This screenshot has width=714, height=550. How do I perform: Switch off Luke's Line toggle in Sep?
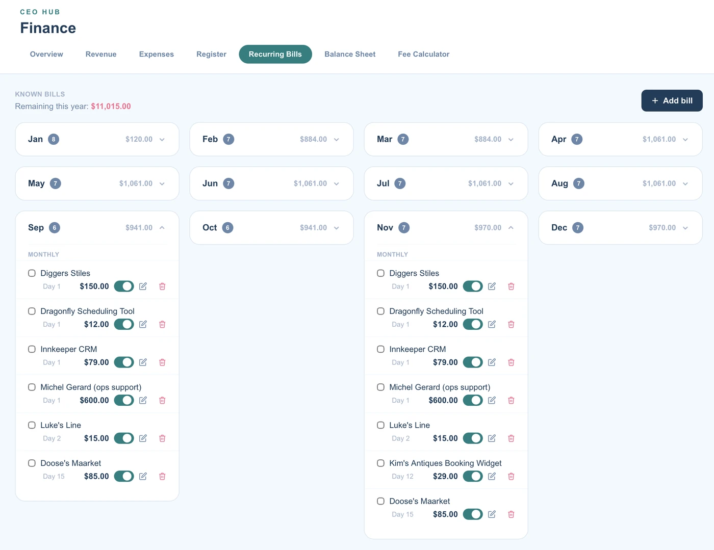pyautogui.click(x=124, y=438)
